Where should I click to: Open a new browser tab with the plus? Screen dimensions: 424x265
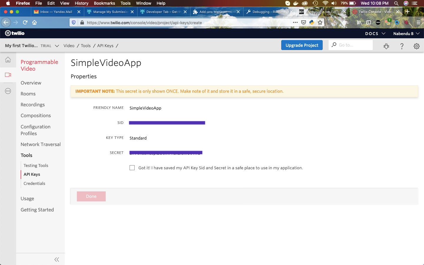pyautogui.click(x=408, y=12)
